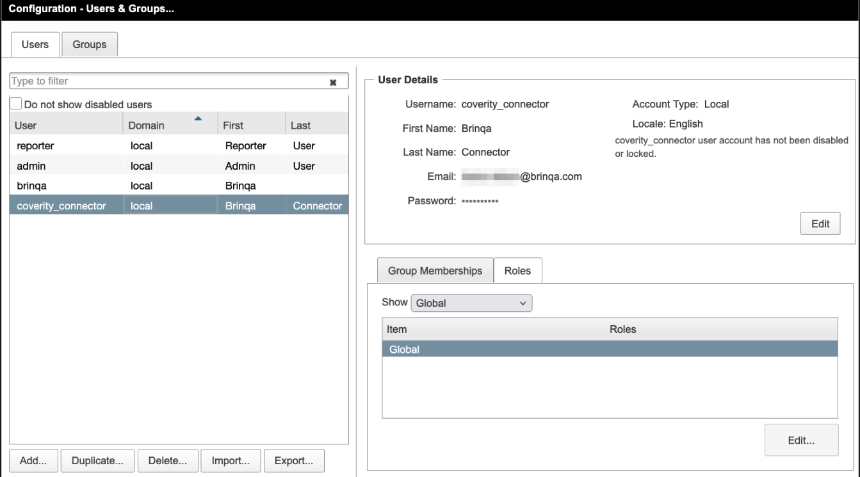
Task: Click the Connector last name cell
Action: [x=317, y=206]
